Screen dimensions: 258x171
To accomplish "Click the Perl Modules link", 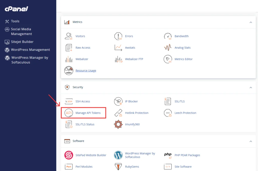I will click(x=84, y=166).
